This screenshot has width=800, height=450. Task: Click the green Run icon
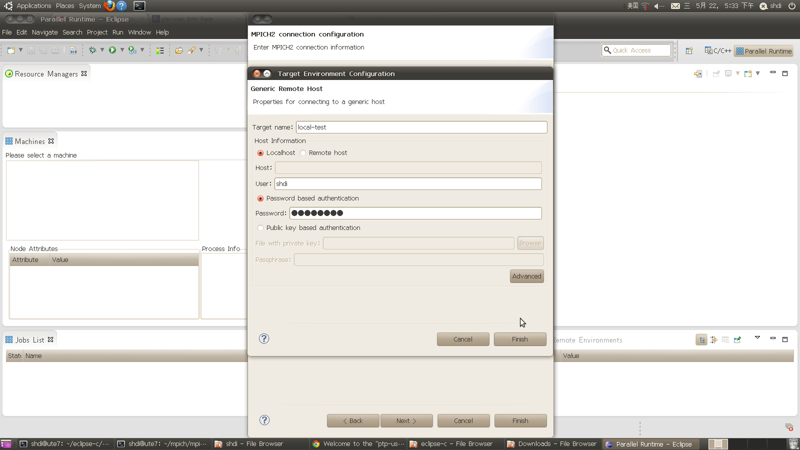pyautogui.click(x=112, y=50)
